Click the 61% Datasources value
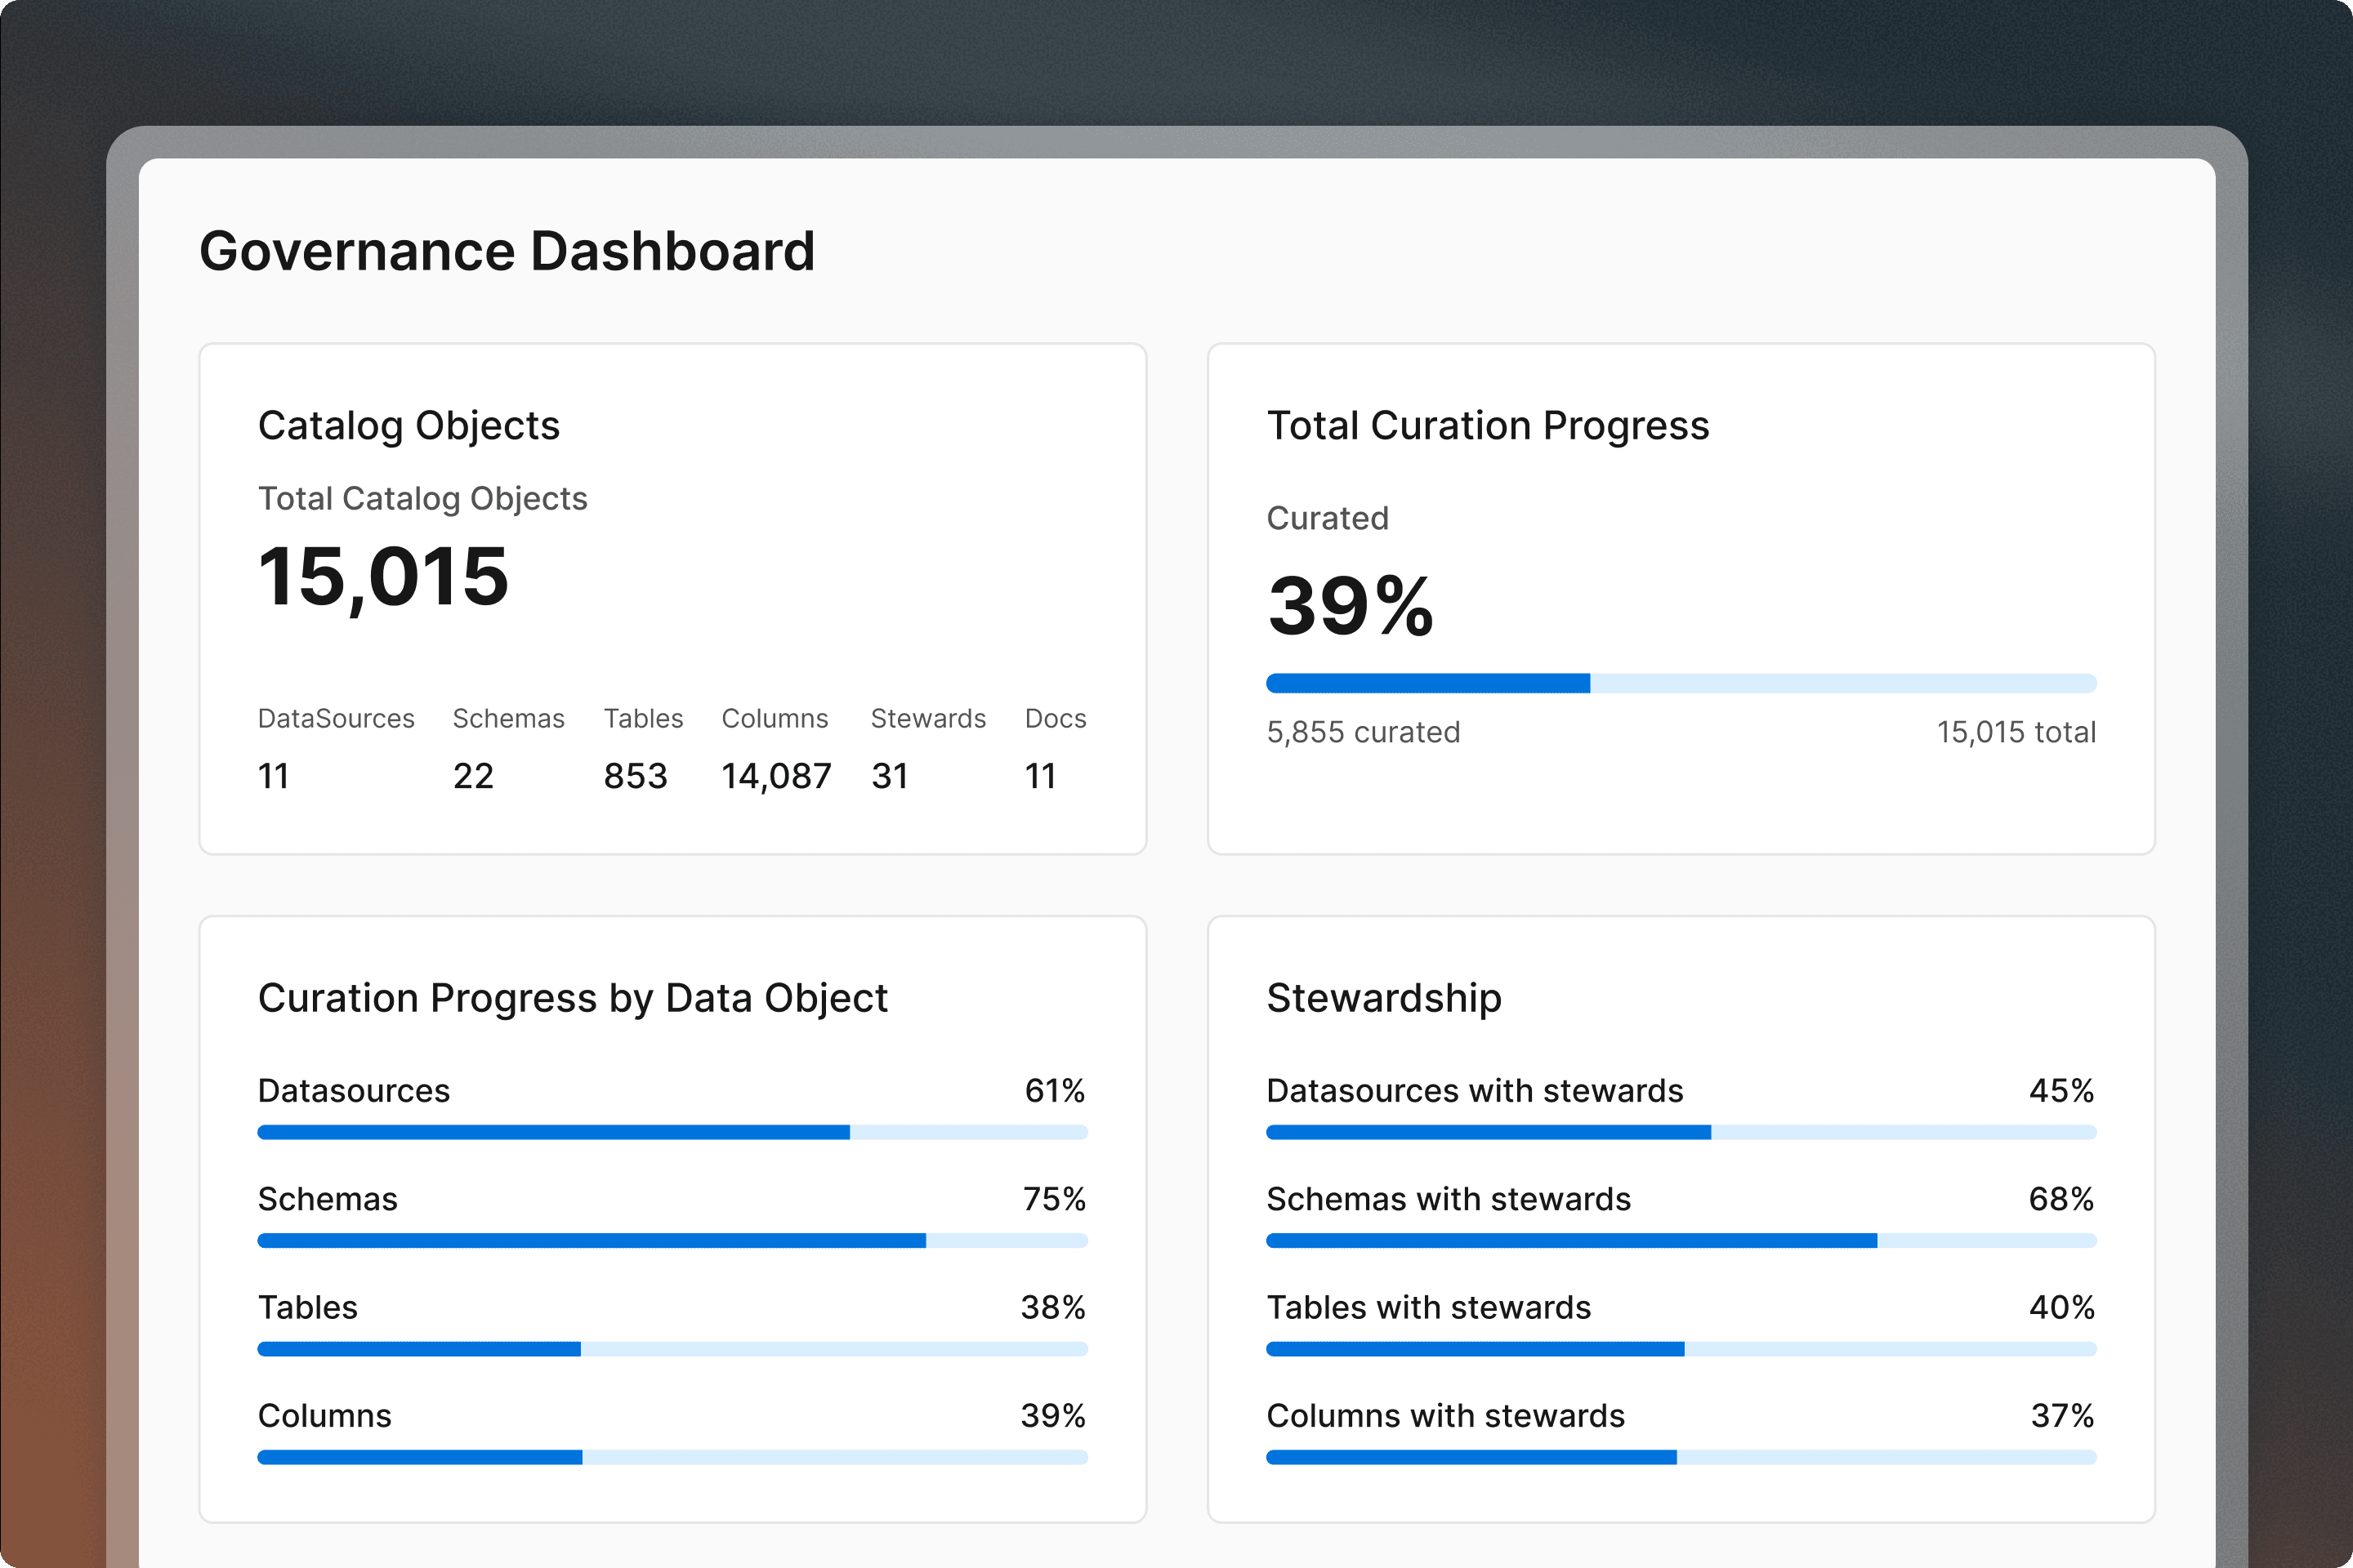2353x1568 pixels. tap(1056, 1090)
